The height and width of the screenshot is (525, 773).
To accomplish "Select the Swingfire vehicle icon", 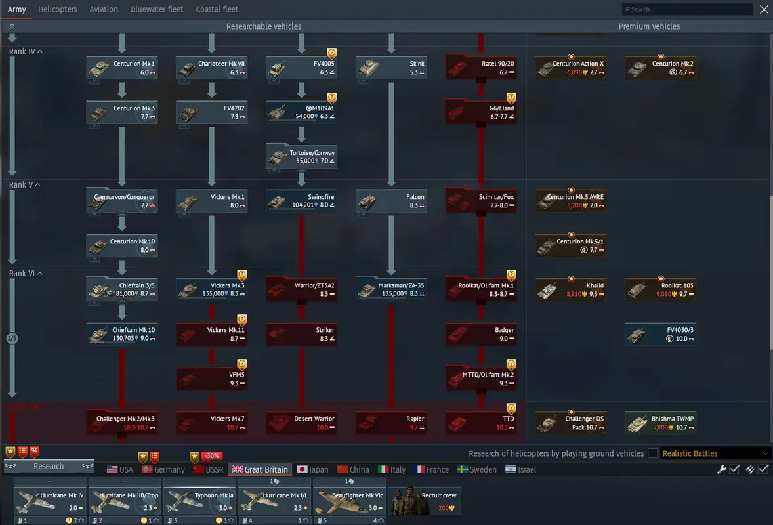I will coord(278,201).
